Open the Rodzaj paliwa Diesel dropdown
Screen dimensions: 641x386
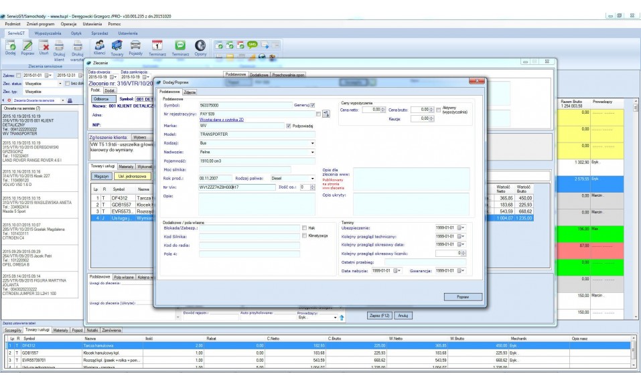[312, 178]
